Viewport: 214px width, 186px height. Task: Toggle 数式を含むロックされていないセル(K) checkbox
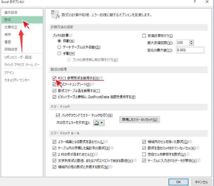144,148
